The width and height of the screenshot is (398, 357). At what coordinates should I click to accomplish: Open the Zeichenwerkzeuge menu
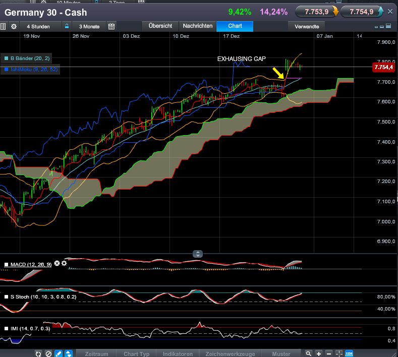click(230, 353)
